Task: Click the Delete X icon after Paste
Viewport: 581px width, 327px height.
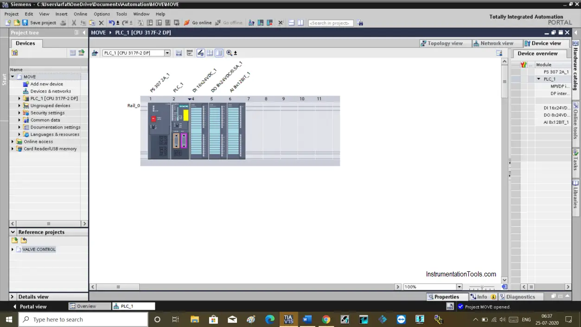Action: (x=101, y=23)
